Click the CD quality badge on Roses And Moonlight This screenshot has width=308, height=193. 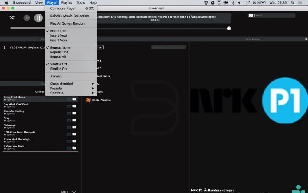pyautogui.click(x=69, y=141)
